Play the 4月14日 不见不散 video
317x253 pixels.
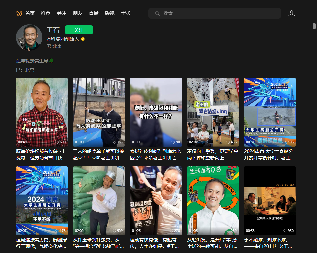[42, 201]
